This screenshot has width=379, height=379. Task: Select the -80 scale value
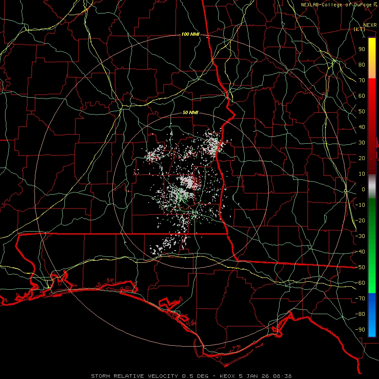[x=360, y=314]
